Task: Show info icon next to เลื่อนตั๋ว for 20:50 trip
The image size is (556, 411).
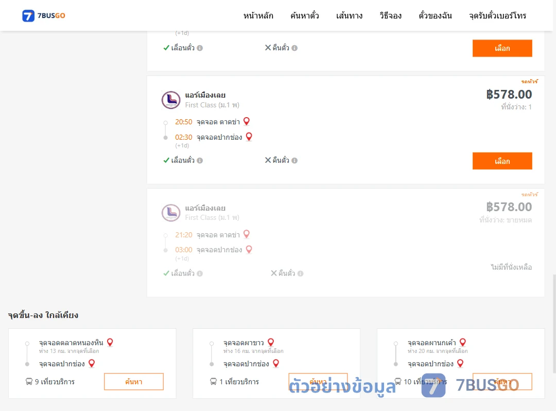Action: click(200, 161)
